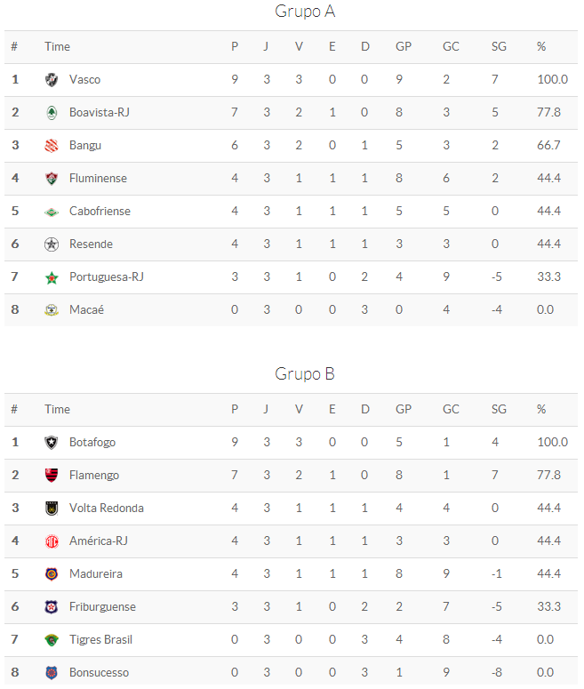Click the América-RJ red badge
This screenshot has height=689, width=584.
click(52, 541)
